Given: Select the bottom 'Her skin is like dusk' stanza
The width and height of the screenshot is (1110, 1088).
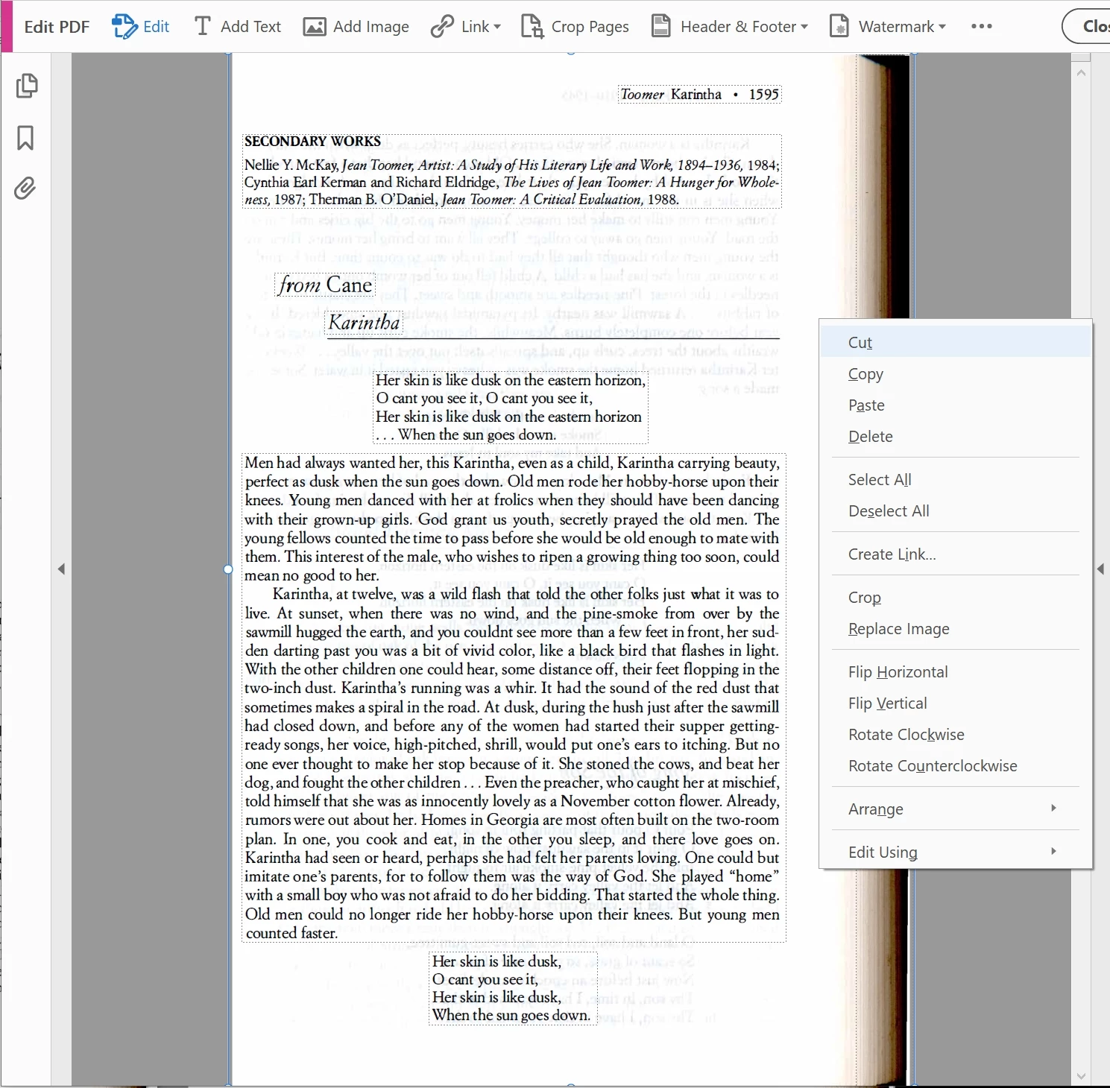Looking at the screenshot, I should click(513, 988).
